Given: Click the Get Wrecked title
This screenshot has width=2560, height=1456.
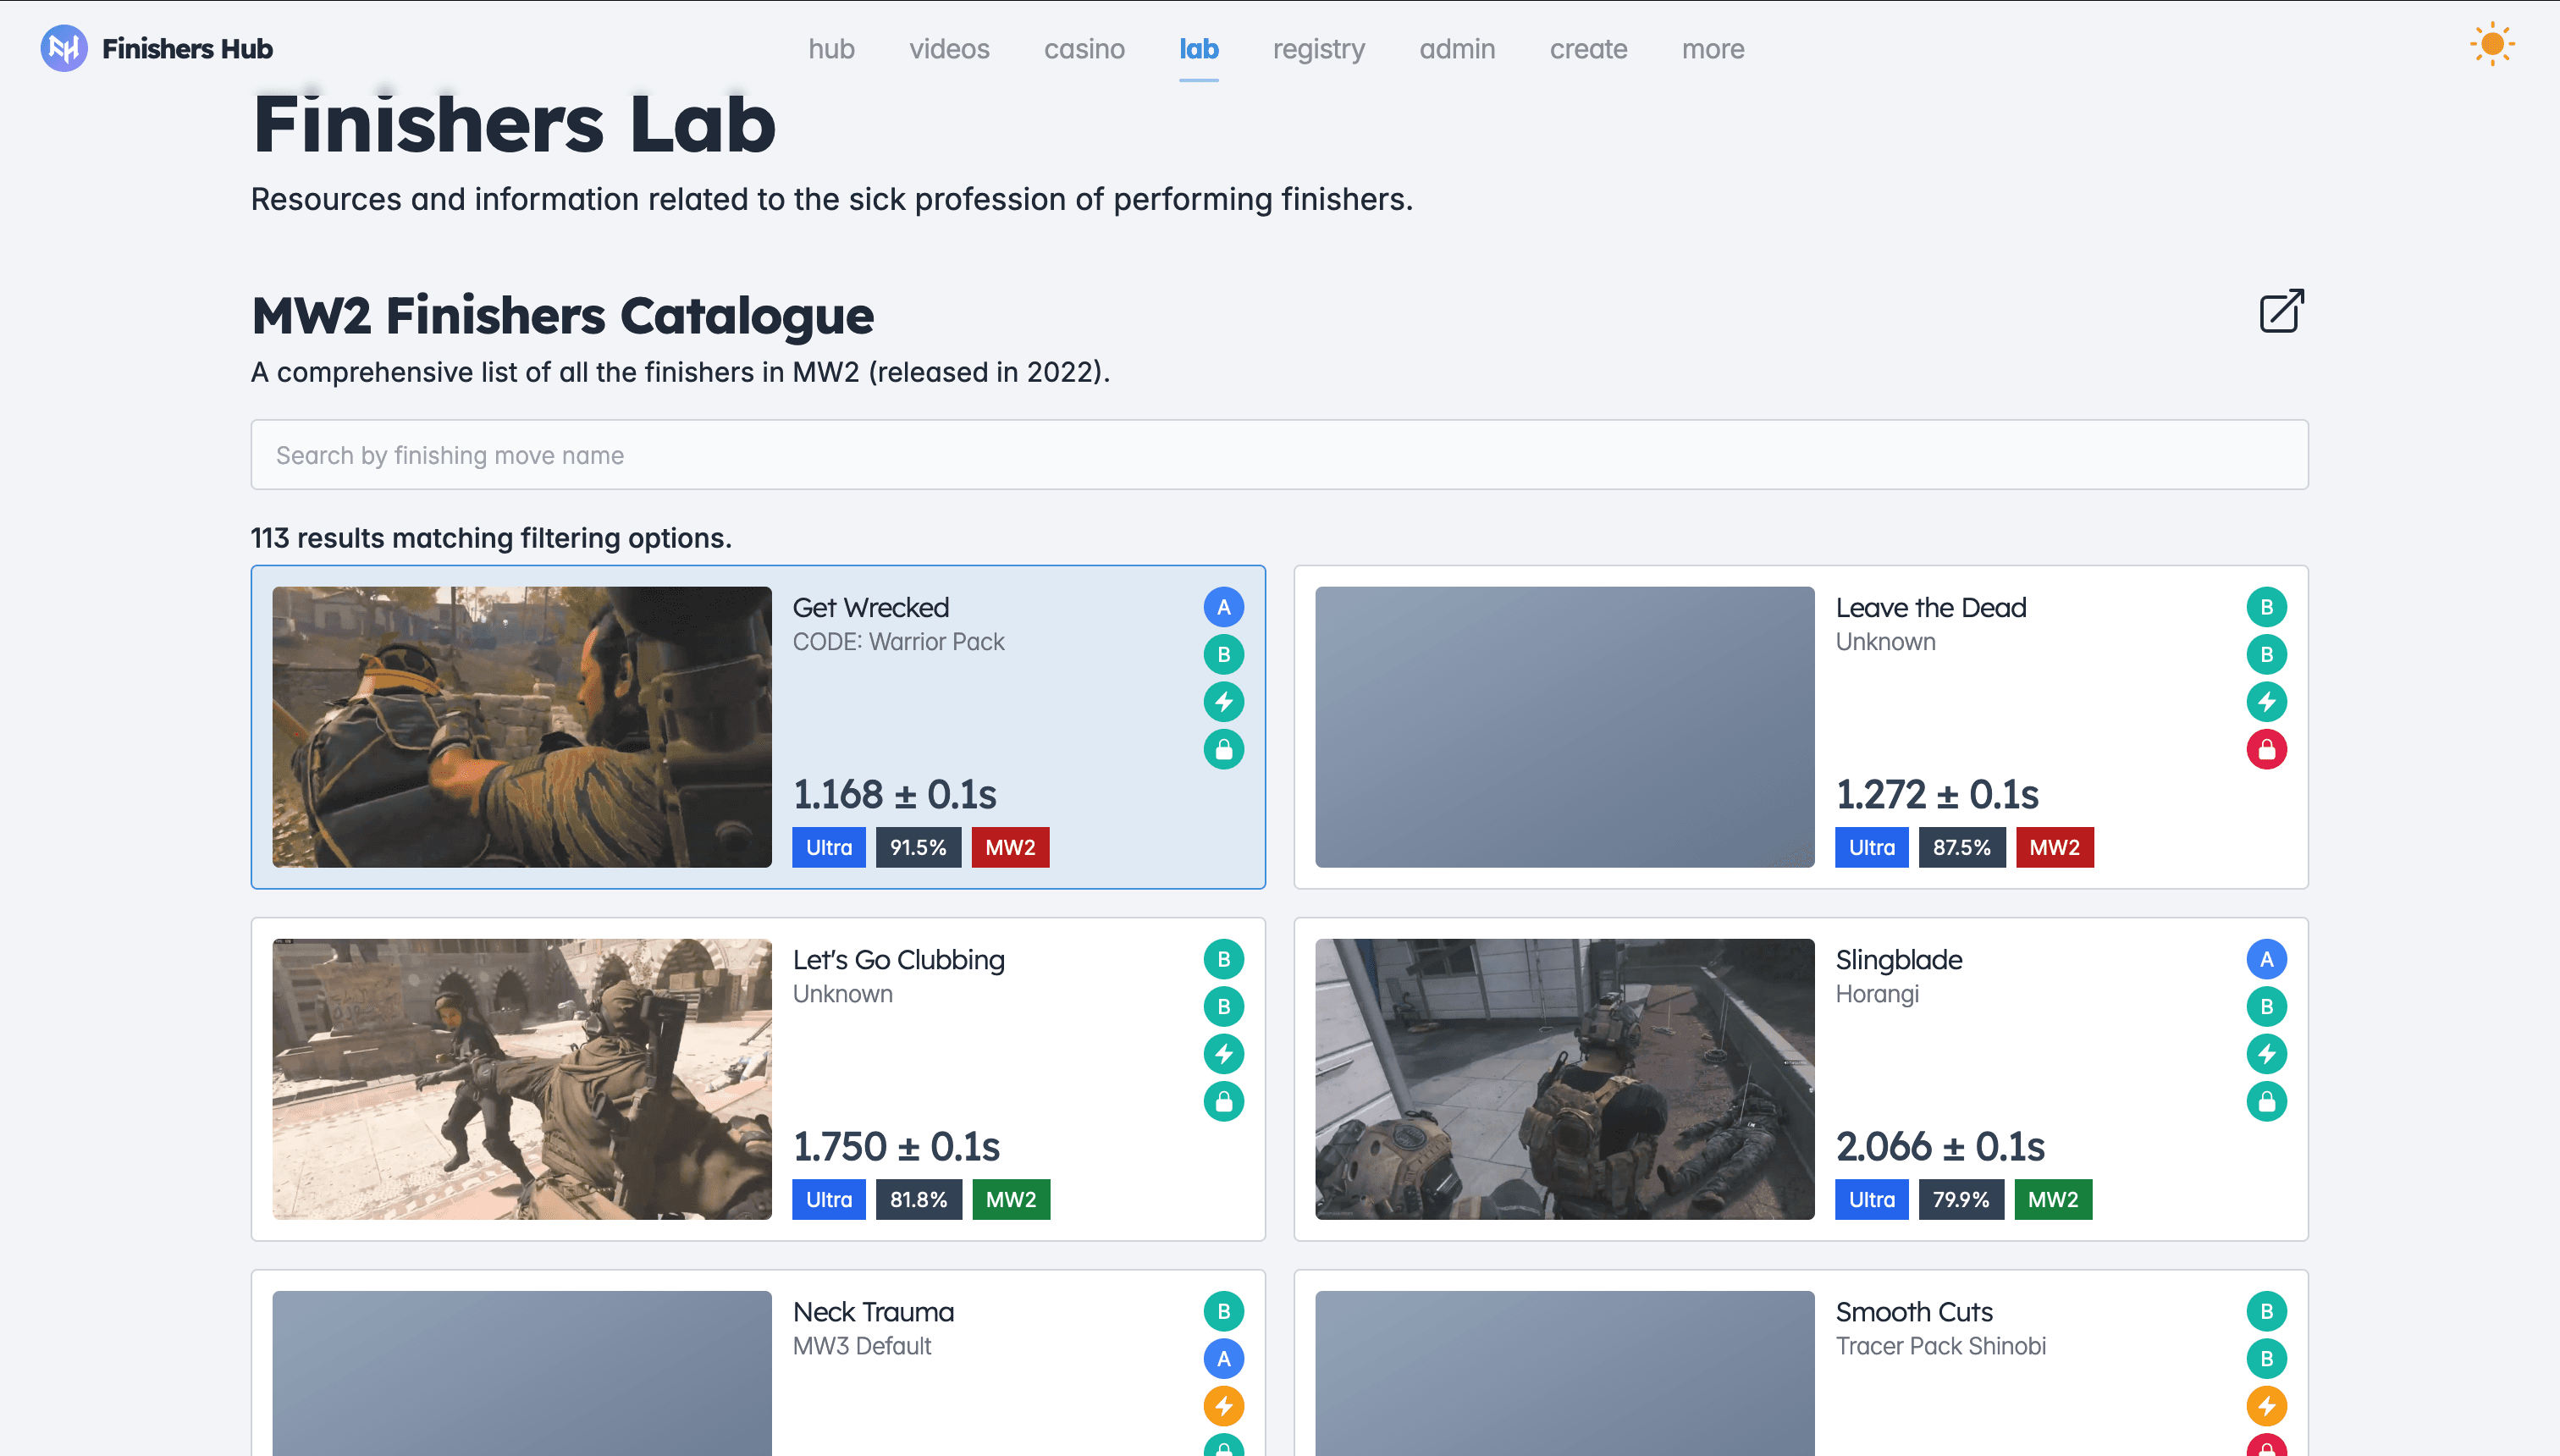Looking at the screenshot, I should [x=870, y=607].
